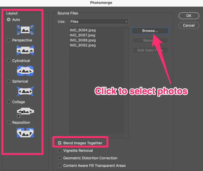Uncheck Blend Images Together checkbox
The image size is (203, 171).
[60, 143]
